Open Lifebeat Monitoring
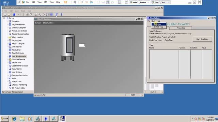Viewport: 218px width, 122px height. (19, 85)
